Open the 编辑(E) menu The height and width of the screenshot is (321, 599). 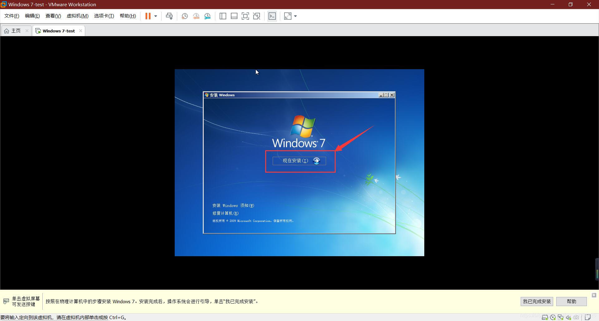click(x=32, y=16)
